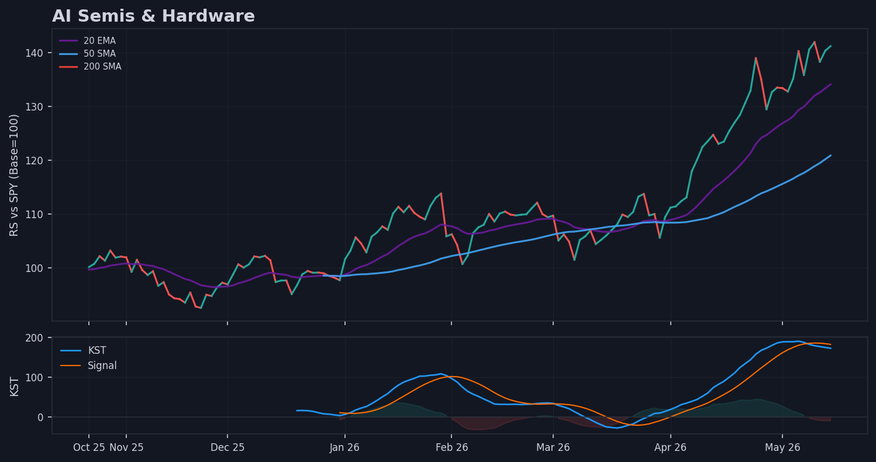Click the "Dec 25" date label
Screen dimensions: 876x462
click(x=227, y=448)
